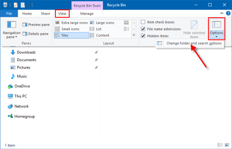Switch to the Share ribbon tab
Image resolution: width=232 pixels, height=149 pixels.
45,14
